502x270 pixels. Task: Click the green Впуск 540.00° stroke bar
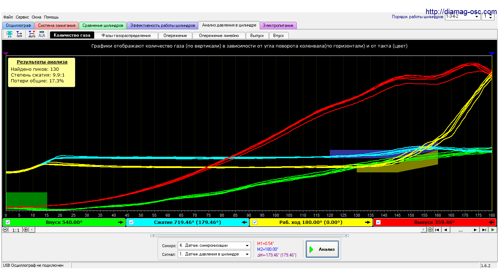pos(64,222)
